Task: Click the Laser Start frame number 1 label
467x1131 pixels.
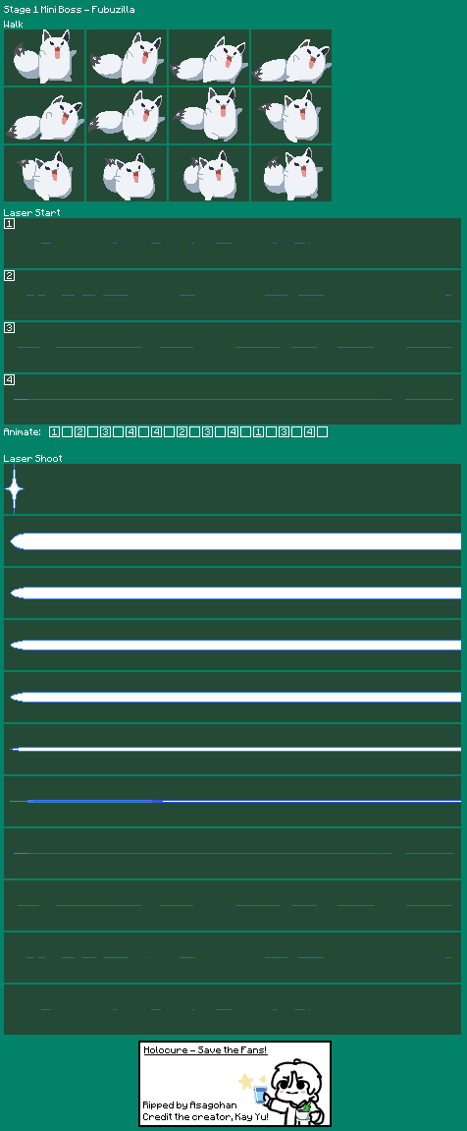Action: click(x=10, y=224)
